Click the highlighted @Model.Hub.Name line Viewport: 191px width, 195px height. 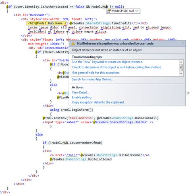[x=88, y=23]
